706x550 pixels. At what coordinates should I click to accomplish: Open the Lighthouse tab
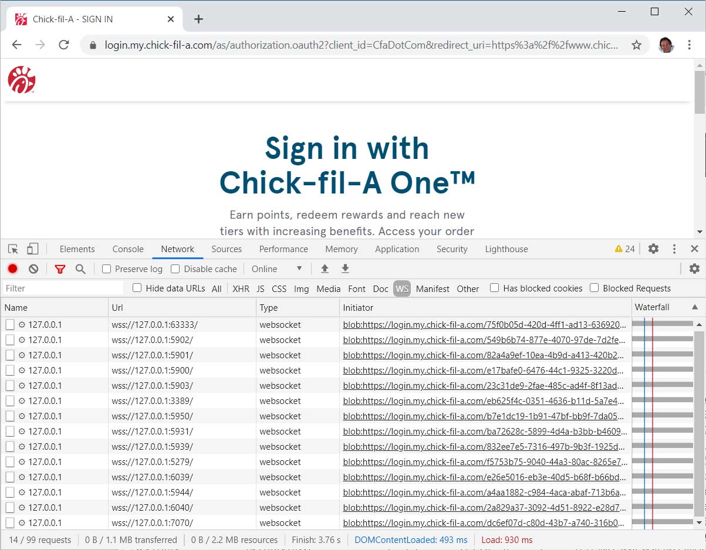506,249
